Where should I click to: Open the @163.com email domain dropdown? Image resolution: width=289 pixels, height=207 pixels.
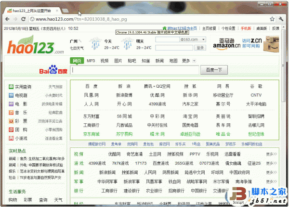[203, 39]
